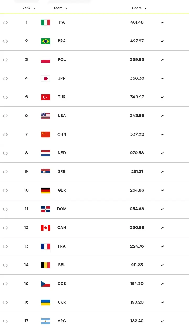189x328 pixels.
Task: Expand the CZE row details chevron
Action: click(x=162, y=284)
